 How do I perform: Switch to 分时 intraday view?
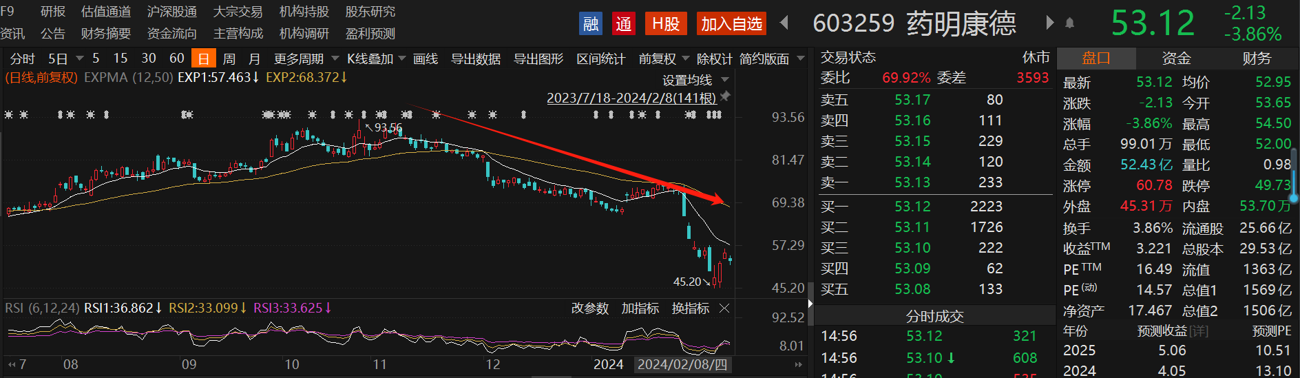coord(23,59)
